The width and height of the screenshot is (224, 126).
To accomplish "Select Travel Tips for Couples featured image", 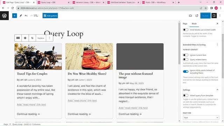I will [38, 57].
